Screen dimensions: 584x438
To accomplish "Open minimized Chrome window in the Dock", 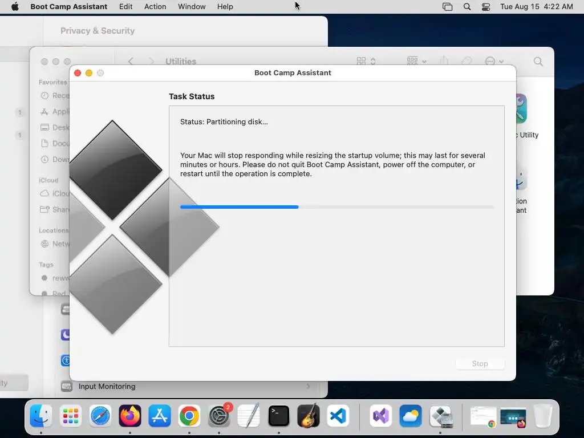I will [x=483, y=416].
